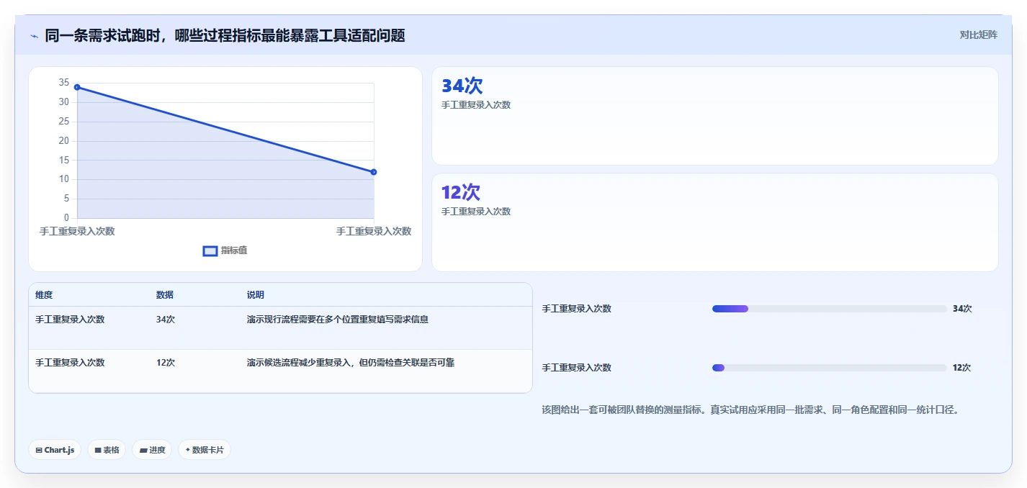Click the lightning icon beside the header title
The height and width of the screenshot is (488, 1027).
pos(35,36)
